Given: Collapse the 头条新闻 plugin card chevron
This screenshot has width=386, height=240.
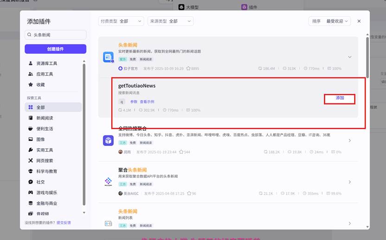Looking at the screenshot, I should coord(349,57).
